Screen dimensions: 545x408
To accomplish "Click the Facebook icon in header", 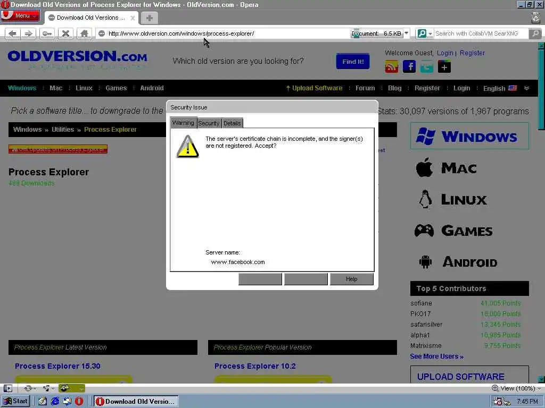I will [409, 66].
